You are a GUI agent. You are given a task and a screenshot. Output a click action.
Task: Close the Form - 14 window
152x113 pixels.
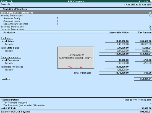click(x=151, y=1)
